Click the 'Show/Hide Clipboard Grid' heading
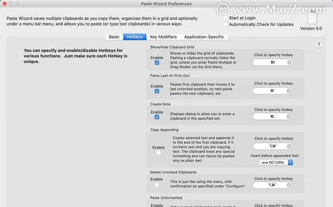Screen dimensions: 333x207 coord(172,47)
